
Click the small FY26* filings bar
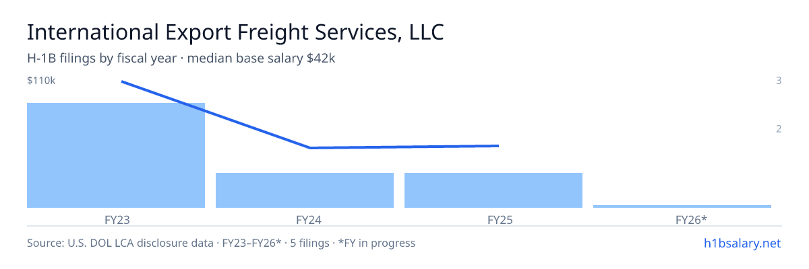point(682,206)
